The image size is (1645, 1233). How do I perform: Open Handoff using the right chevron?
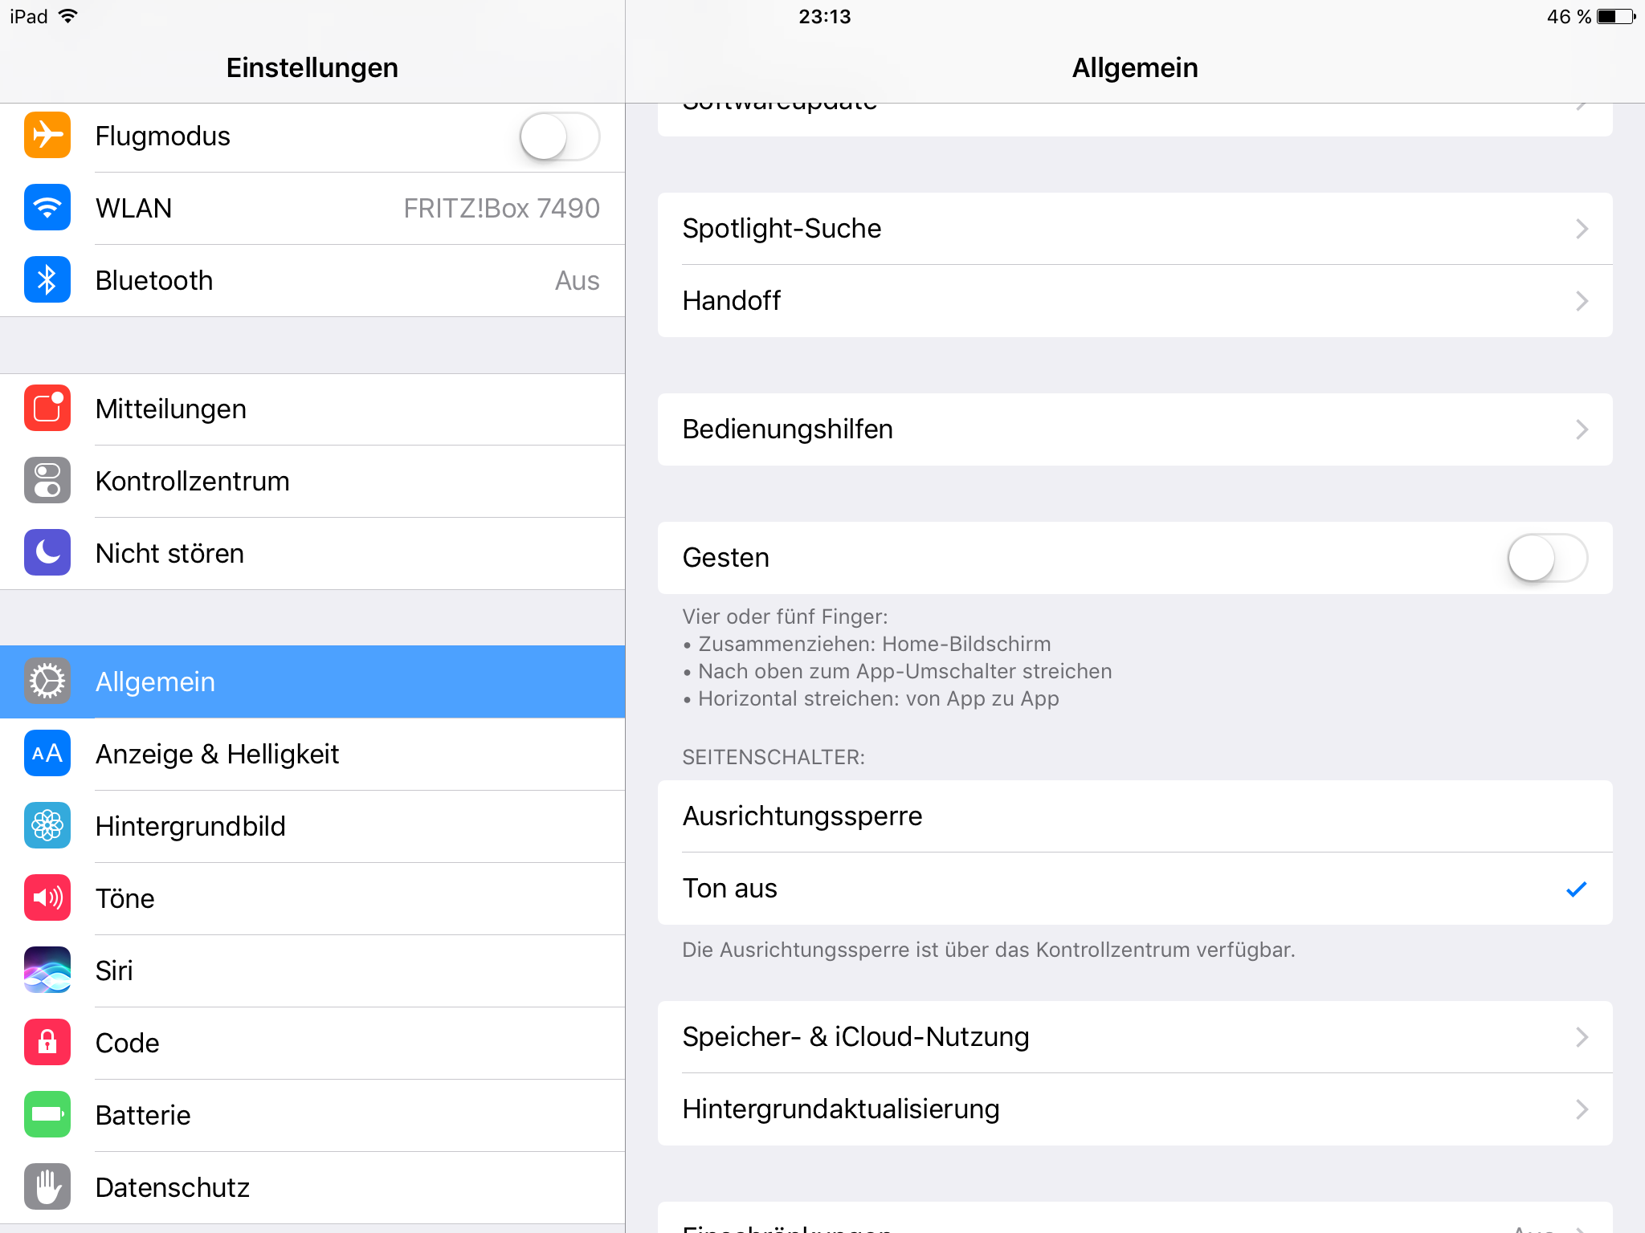coord(1582,301)
